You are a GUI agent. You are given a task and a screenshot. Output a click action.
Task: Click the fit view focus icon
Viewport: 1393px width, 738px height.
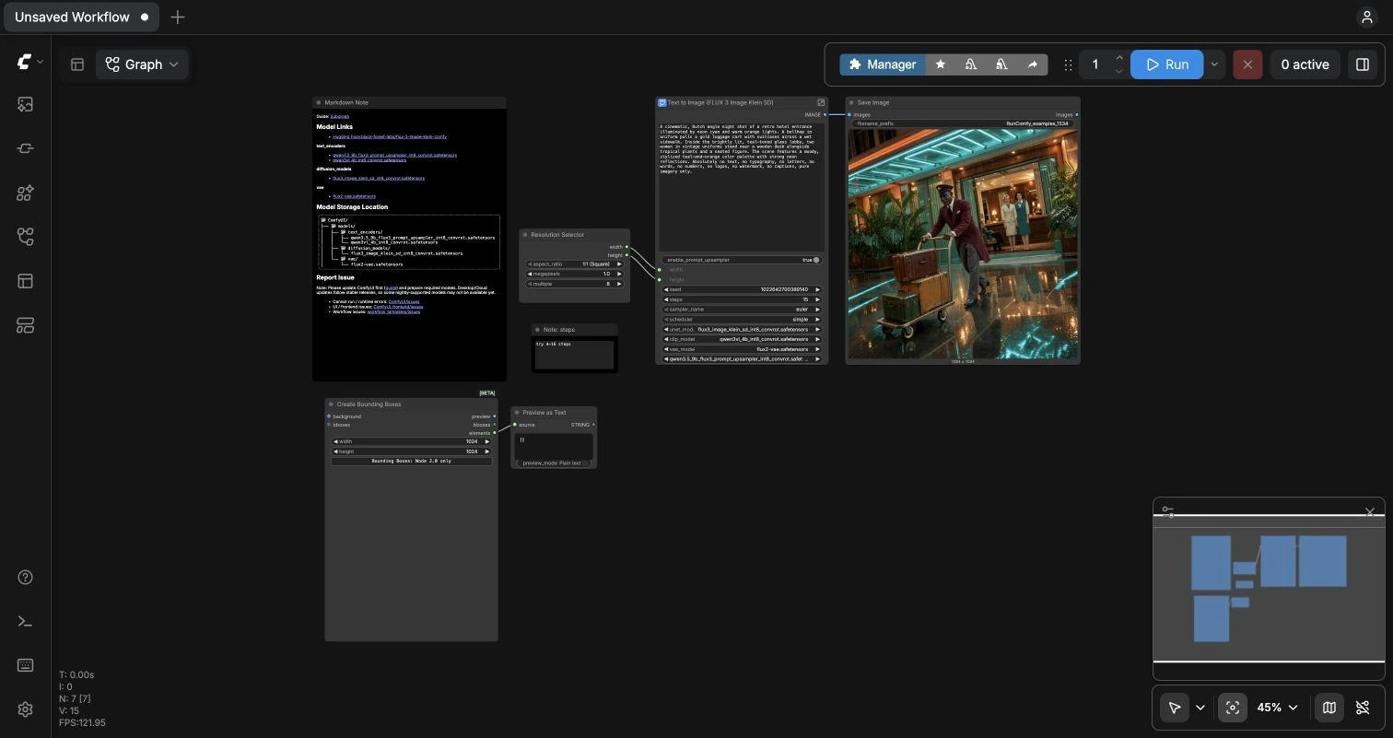1233,708
